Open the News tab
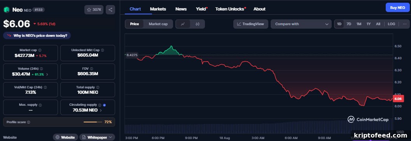This screenshot has width=411, height=141. (181, 9)
